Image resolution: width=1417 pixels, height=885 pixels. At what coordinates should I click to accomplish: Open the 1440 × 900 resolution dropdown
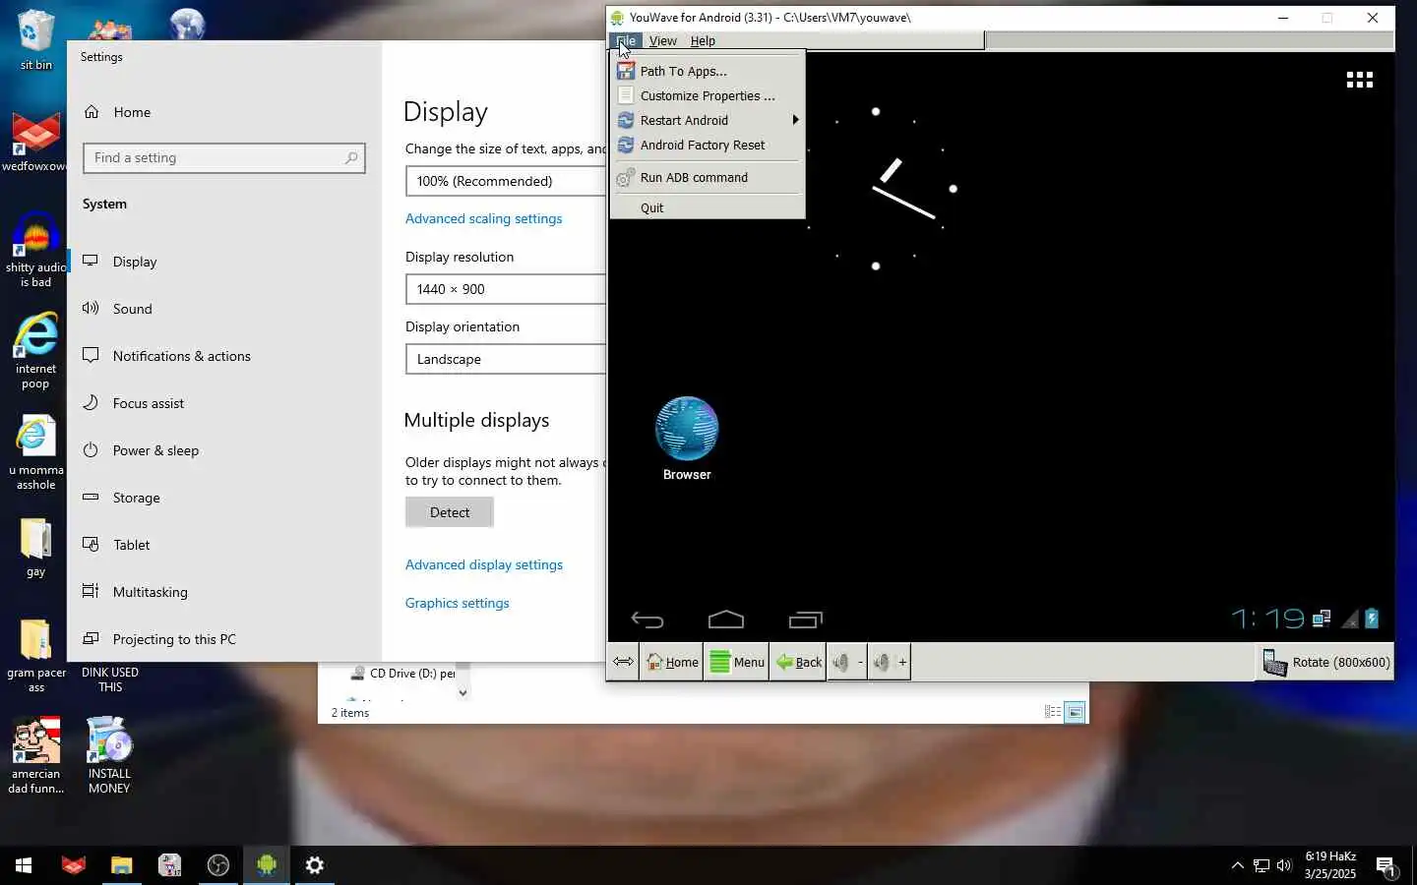pos(506,289)
